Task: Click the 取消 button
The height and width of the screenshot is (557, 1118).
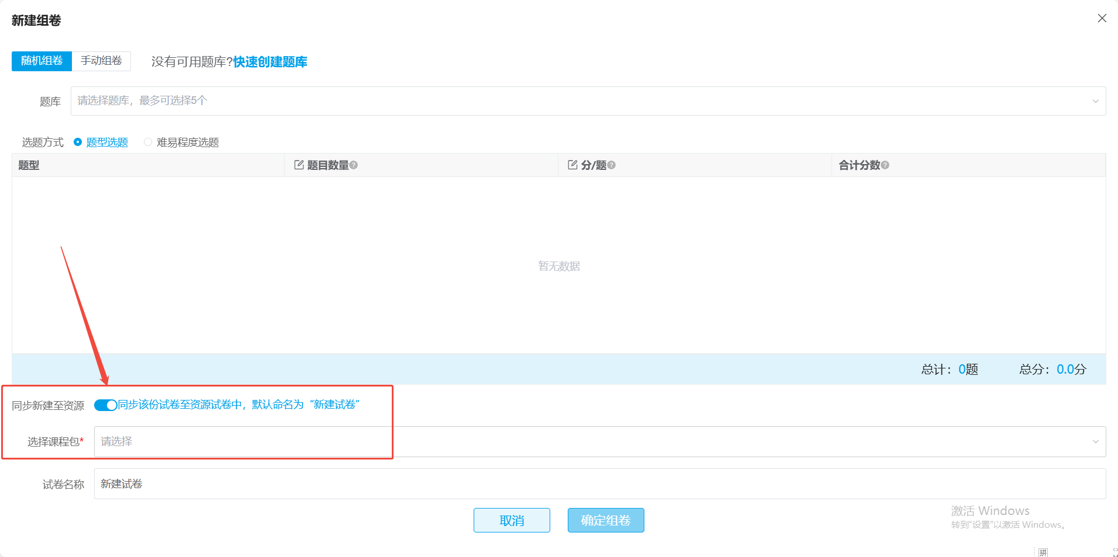Action: click(x=512, y=520)
